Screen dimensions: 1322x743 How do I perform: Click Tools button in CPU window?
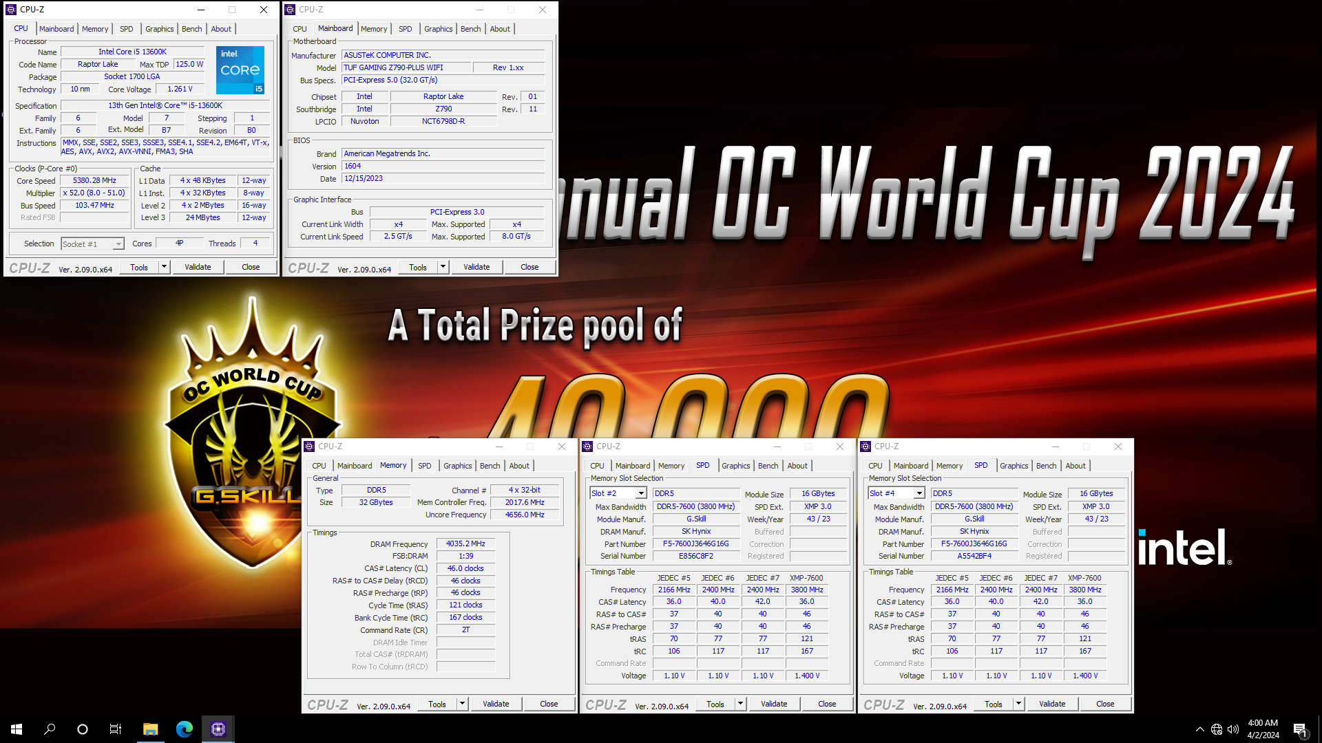pos(139,267)
